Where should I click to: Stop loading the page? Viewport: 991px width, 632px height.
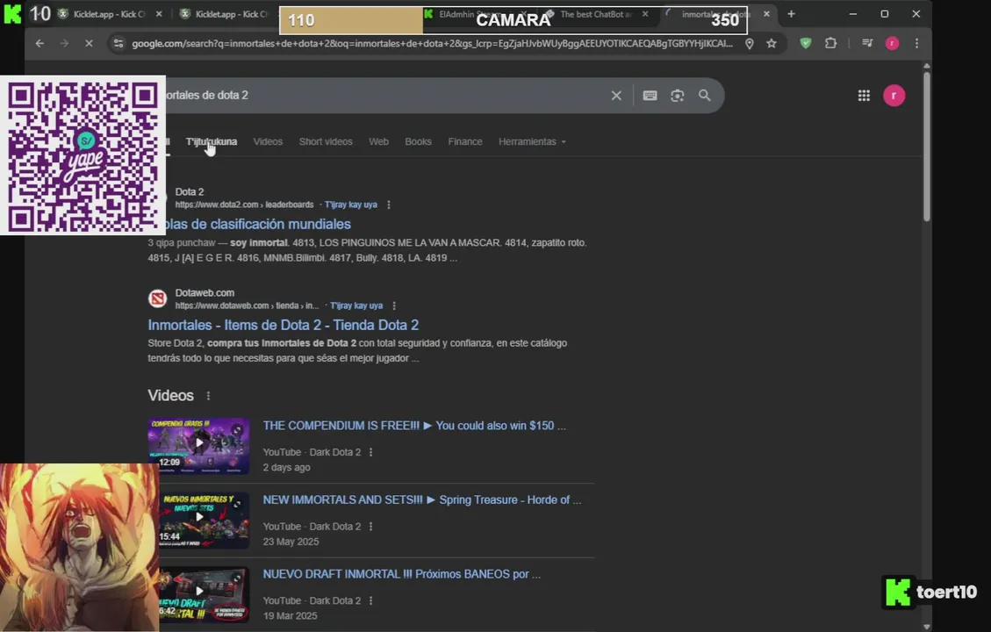[89, 44]
